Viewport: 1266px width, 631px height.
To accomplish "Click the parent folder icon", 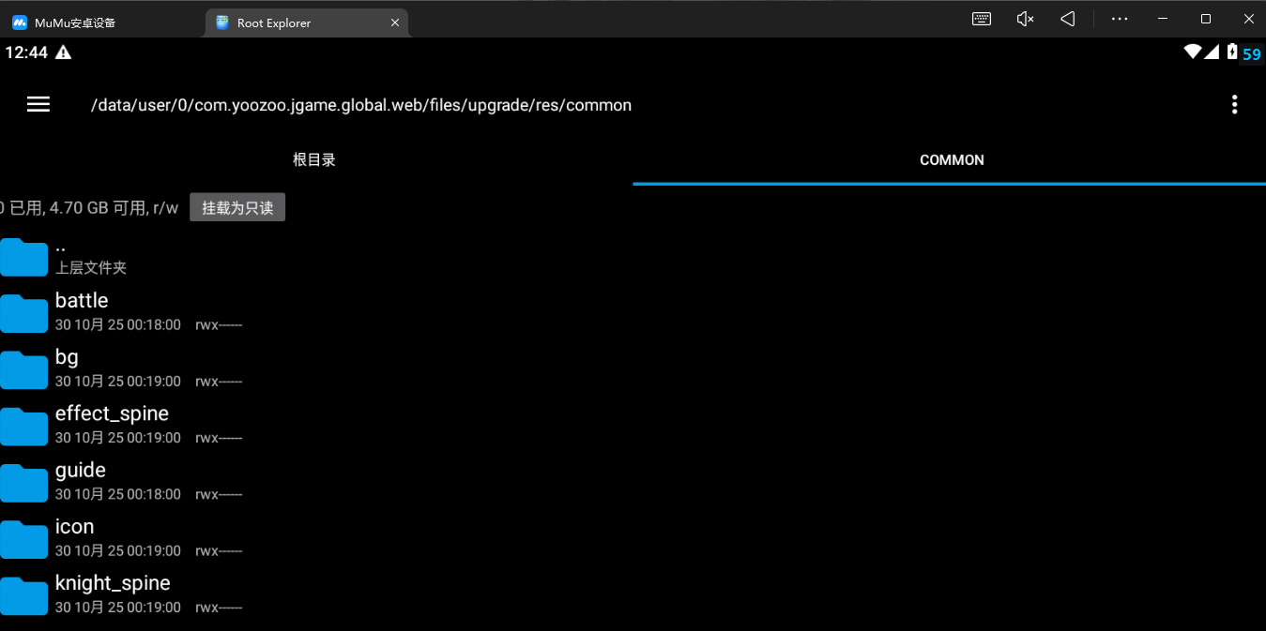I will [23, 257].
